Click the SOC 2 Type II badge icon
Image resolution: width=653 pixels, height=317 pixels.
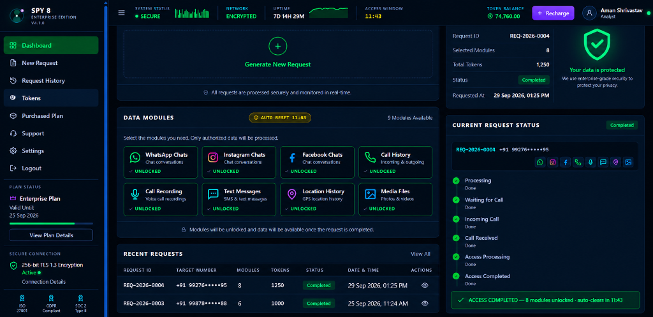(x=81, y=298)
